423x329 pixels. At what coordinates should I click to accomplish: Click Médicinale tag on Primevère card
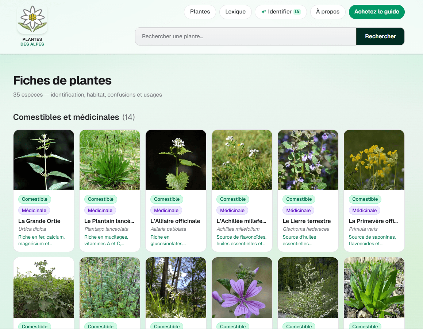[x=365, y=210]
